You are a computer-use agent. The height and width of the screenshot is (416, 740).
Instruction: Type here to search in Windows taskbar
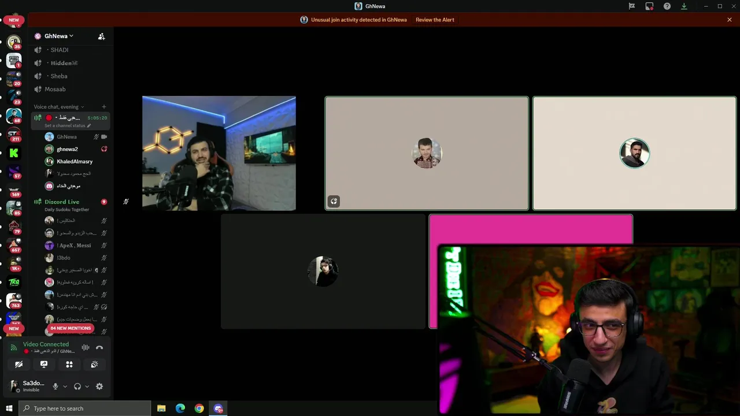point(85,408)
